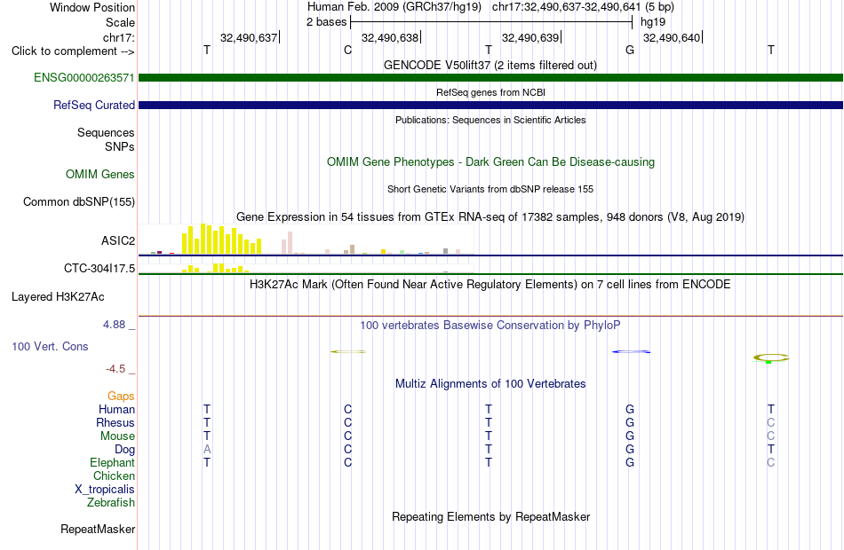Click the 'OMIM Genes' track label
Viewport: 844px width, 550px height.
100,174
